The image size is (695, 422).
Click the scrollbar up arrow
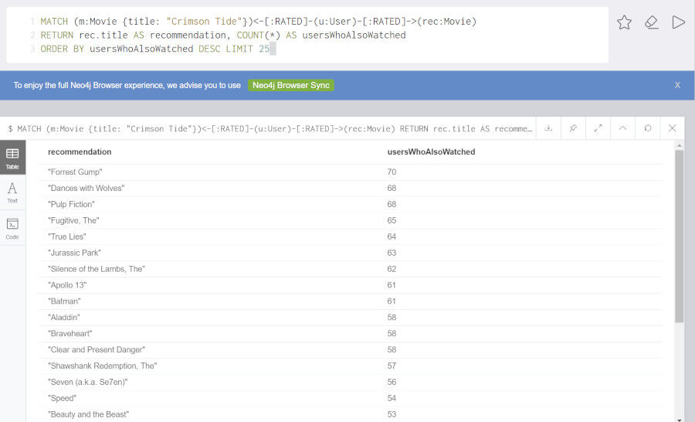tap(679, 145)
